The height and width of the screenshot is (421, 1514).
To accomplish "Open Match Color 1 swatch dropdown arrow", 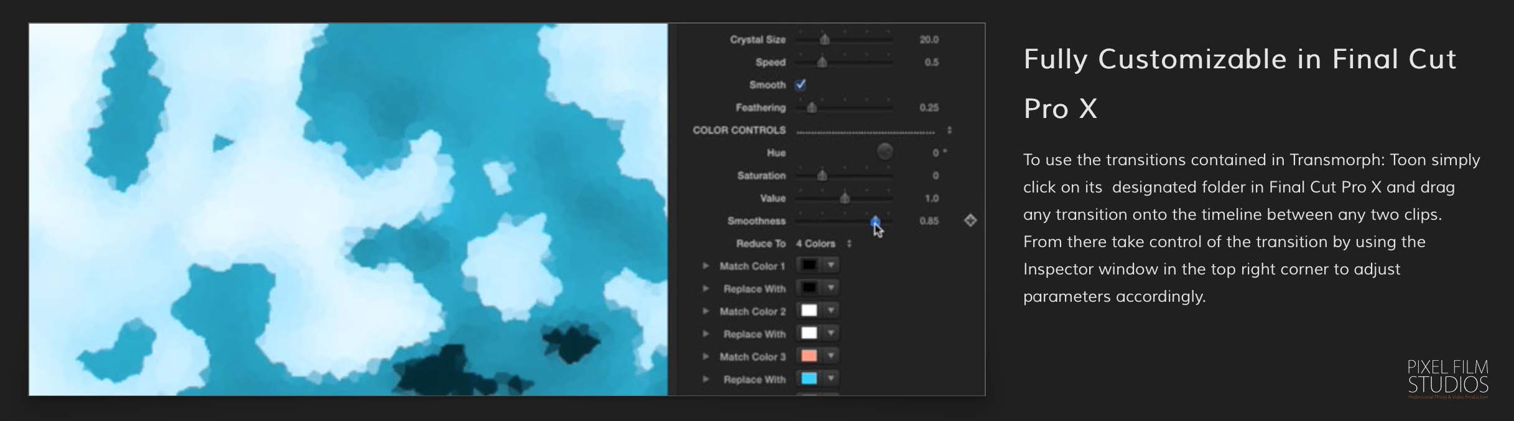I will [831, 265].
